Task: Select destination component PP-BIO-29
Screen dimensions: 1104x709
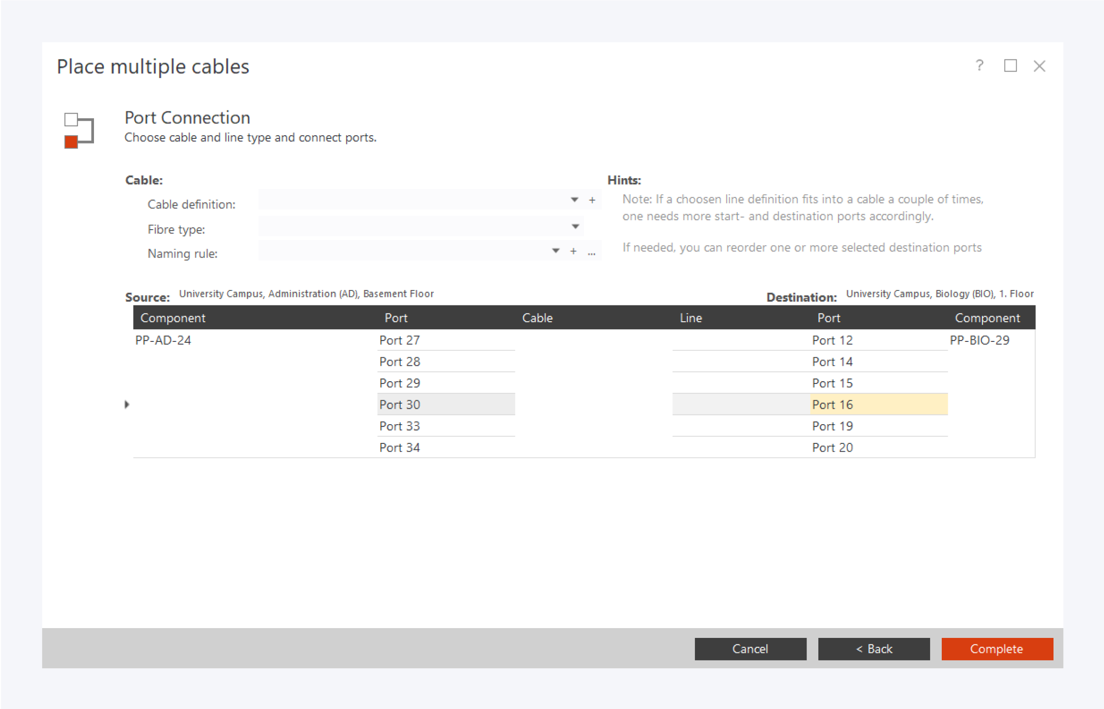Action: (x=979, y=340)
